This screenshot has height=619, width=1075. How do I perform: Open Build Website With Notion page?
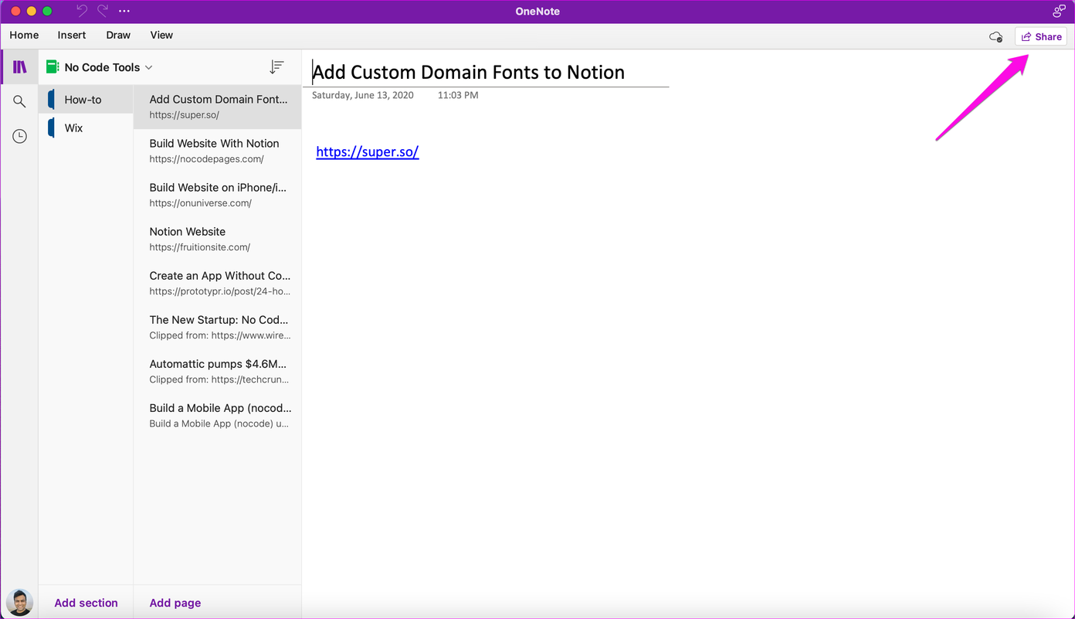[218, 151]
